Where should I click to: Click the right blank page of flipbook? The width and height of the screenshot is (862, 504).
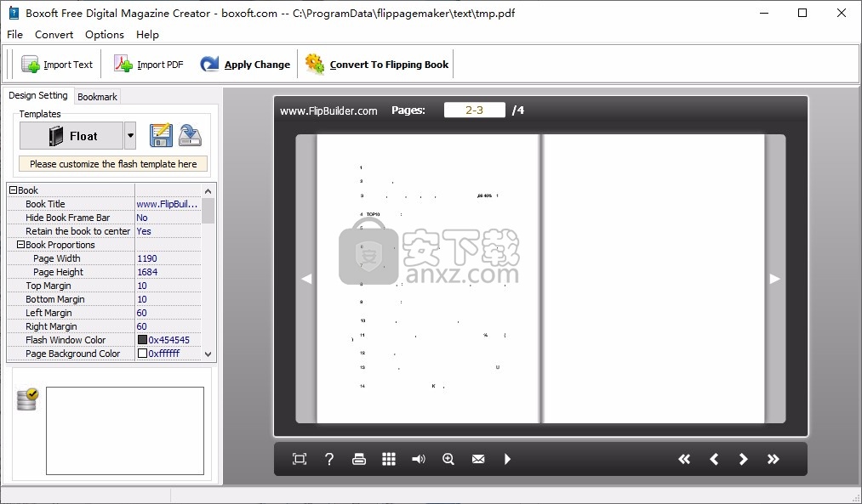coord(654,279)
